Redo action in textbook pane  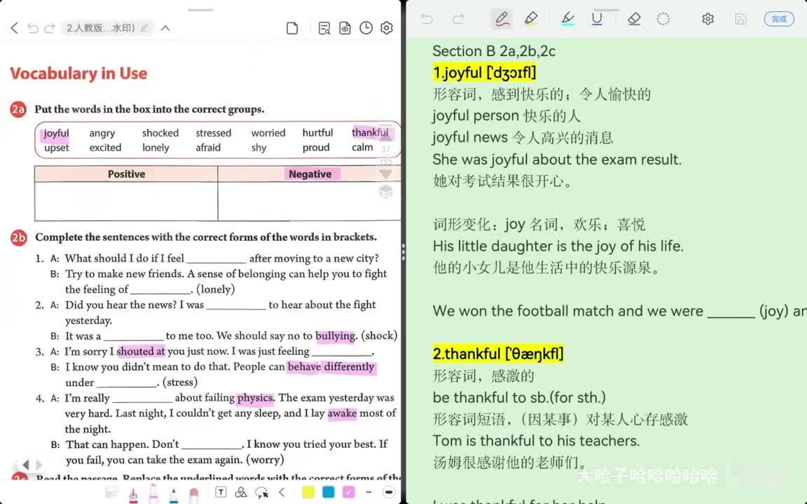pos(50,28)
